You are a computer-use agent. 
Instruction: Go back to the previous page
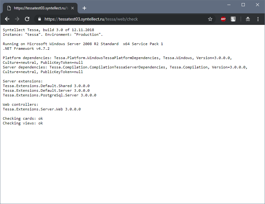(x=7, y=19)
